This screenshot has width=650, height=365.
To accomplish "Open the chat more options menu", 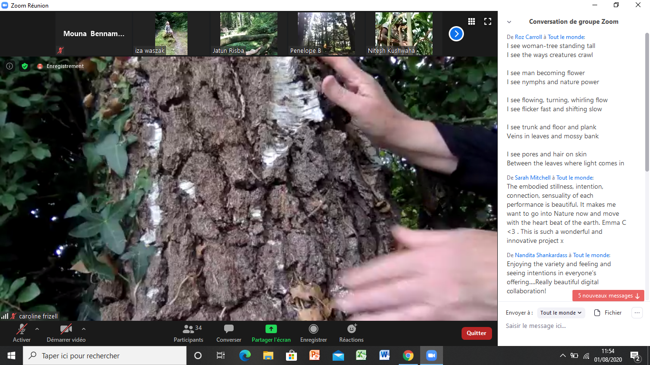I will 637,313.
